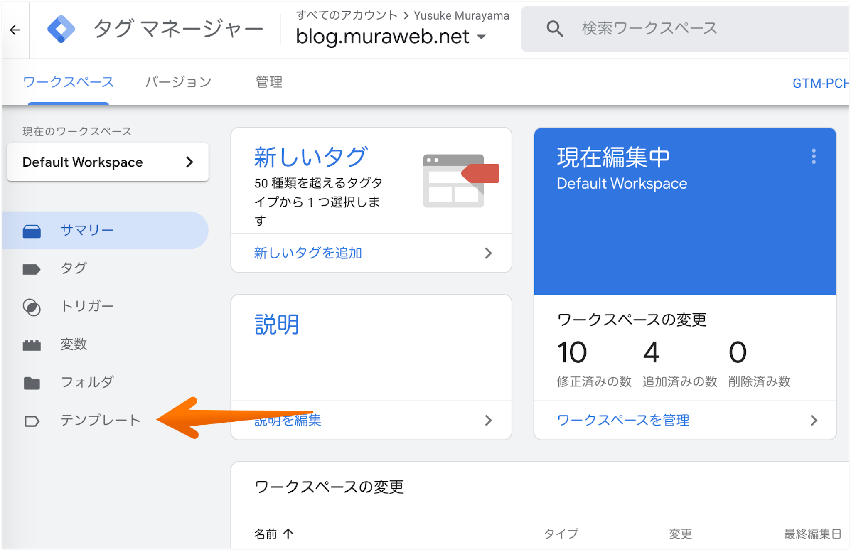
Task: Click chevron beside ワークスペースを管理
Action: pyautogui.click(x=814, y=421)
